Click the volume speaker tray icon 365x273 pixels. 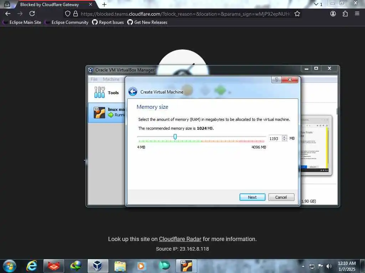(329, 266)
